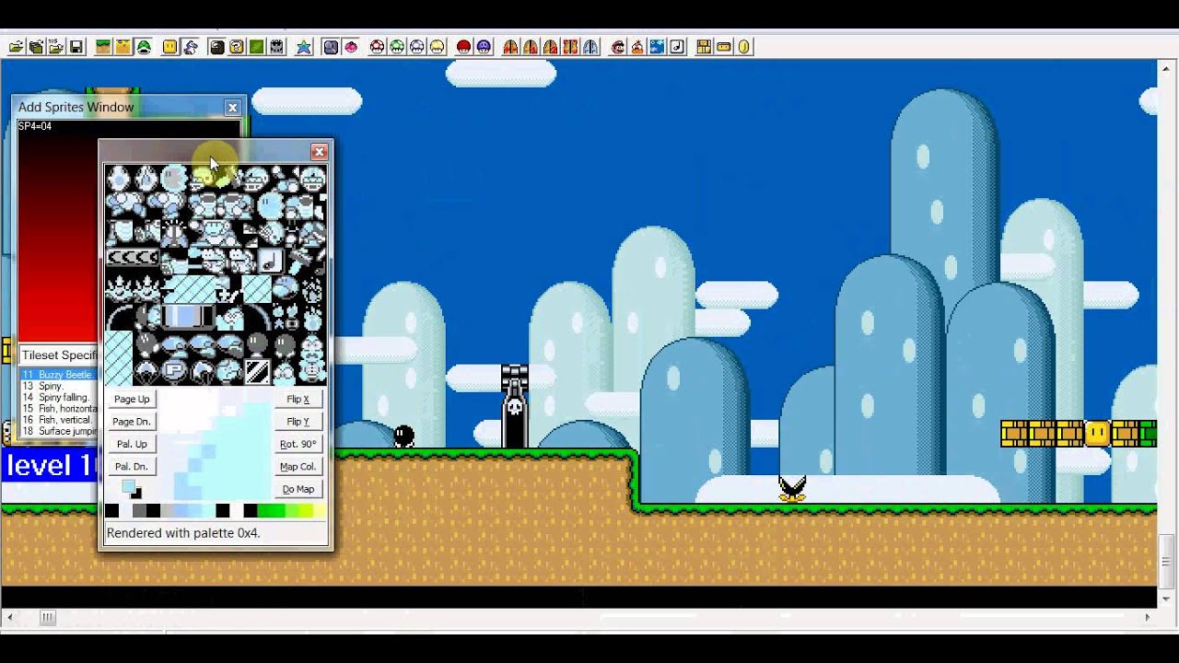Screen dimensions: 1179x663
Task: Click the red poison mushroom toolbar icon
Action: 463,47
